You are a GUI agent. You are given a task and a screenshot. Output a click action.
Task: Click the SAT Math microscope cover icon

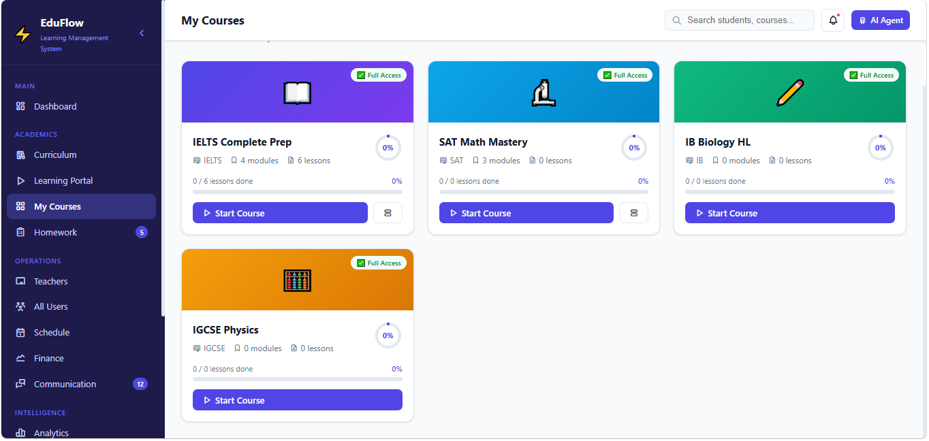coord(544,93)
